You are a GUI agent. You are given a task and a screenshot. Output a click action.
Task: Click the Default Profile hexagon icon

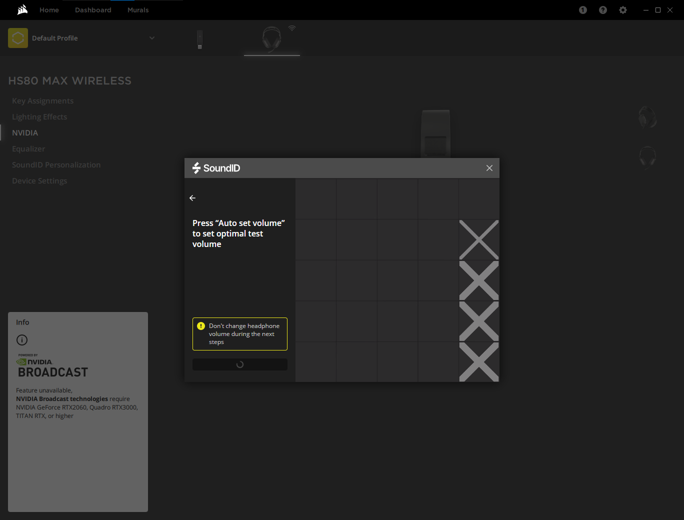(x=18, y=38)
